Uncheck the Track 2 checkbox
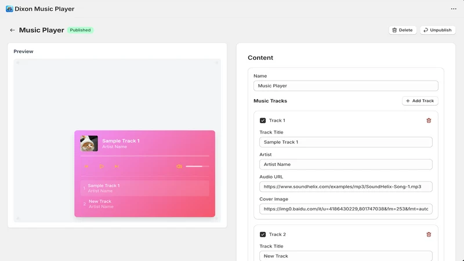Screen dimensions: 464x261 [x=263, y=234]
